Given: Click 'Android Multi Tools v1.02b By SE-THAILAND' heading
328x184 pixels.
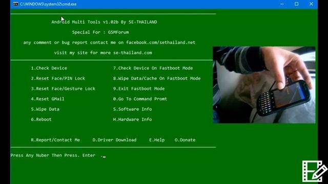Looking at the screenshot, I should tap(104, 22).
